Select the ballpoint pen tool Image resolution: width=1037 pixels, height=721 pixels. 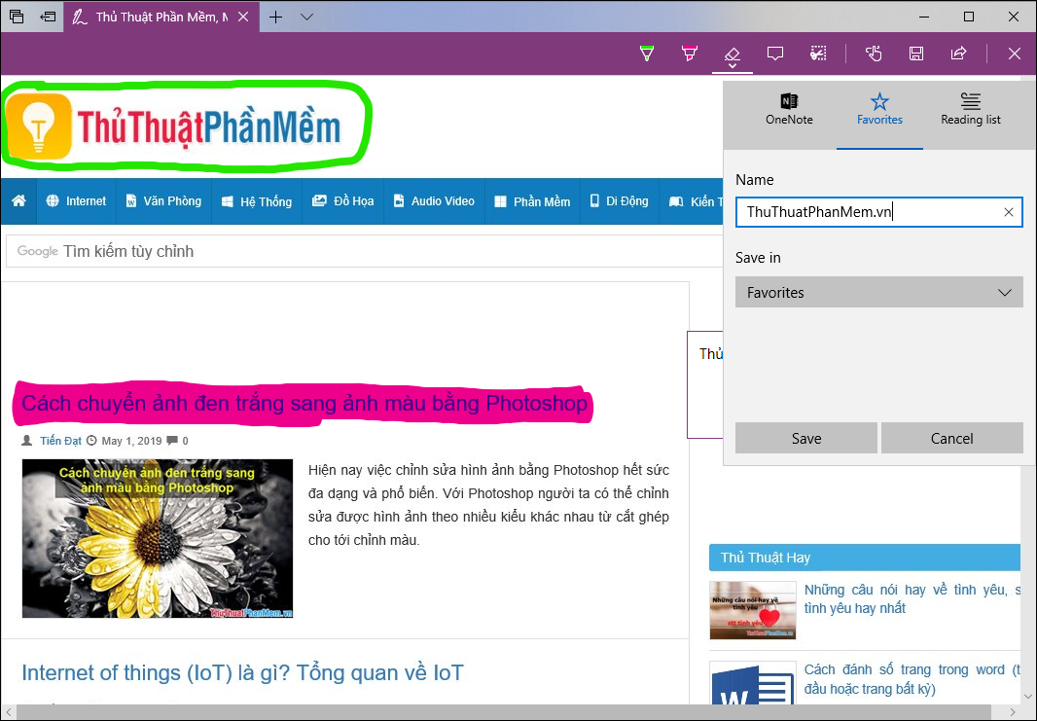(x=646, y=54)
